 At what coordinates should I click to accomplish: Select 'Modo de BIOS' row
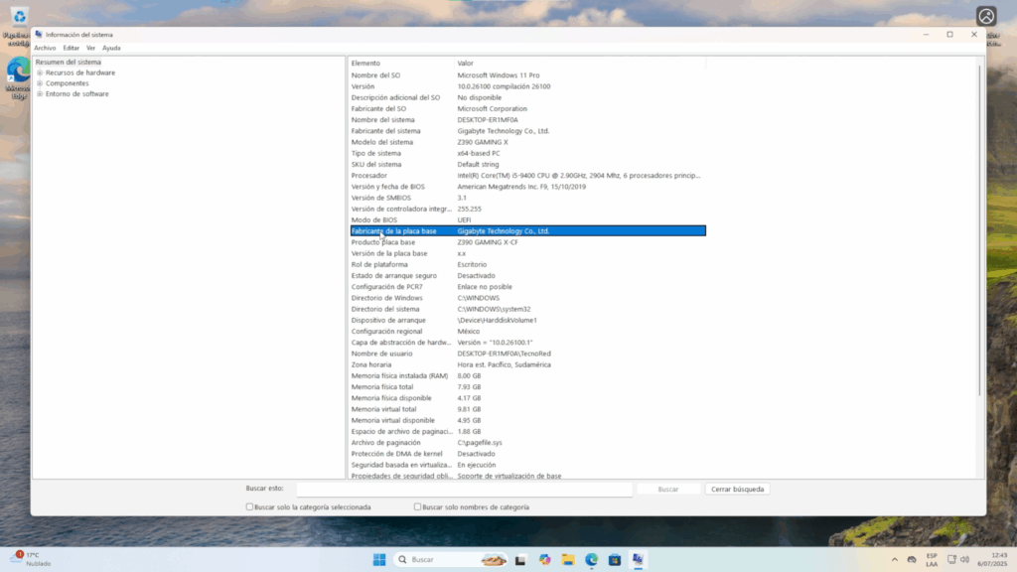click(527, 219)
